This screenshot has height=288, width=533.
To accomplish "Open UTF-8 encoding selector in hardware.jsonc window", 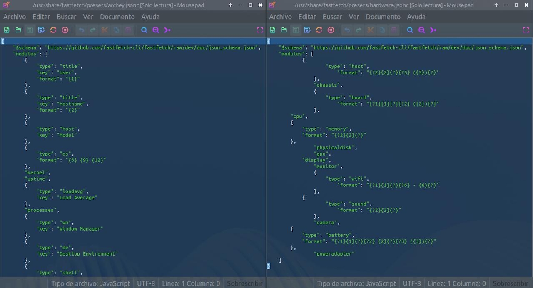I will pos(412,283).
